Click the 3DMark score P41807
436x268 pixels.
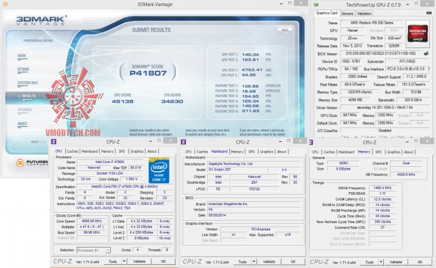[148, 73]
